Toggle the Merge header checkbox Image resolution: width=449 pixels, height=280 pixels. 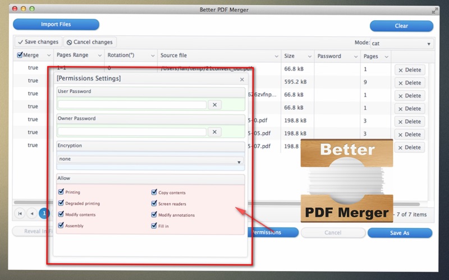(20, 55)
